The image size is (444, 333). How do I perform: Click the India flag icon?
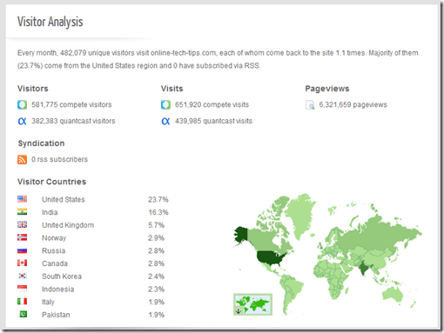coord(22,212)
